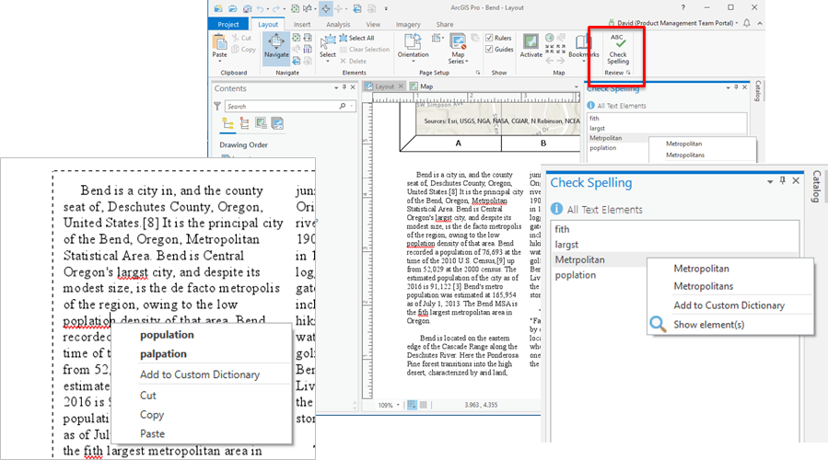
Task: Click Clear Selection in the Elements group
Action: tap(365, 49)
